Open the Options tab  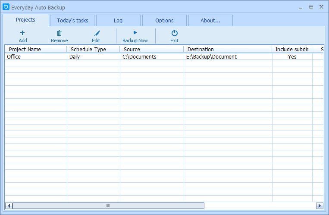[x=165, y=21]
